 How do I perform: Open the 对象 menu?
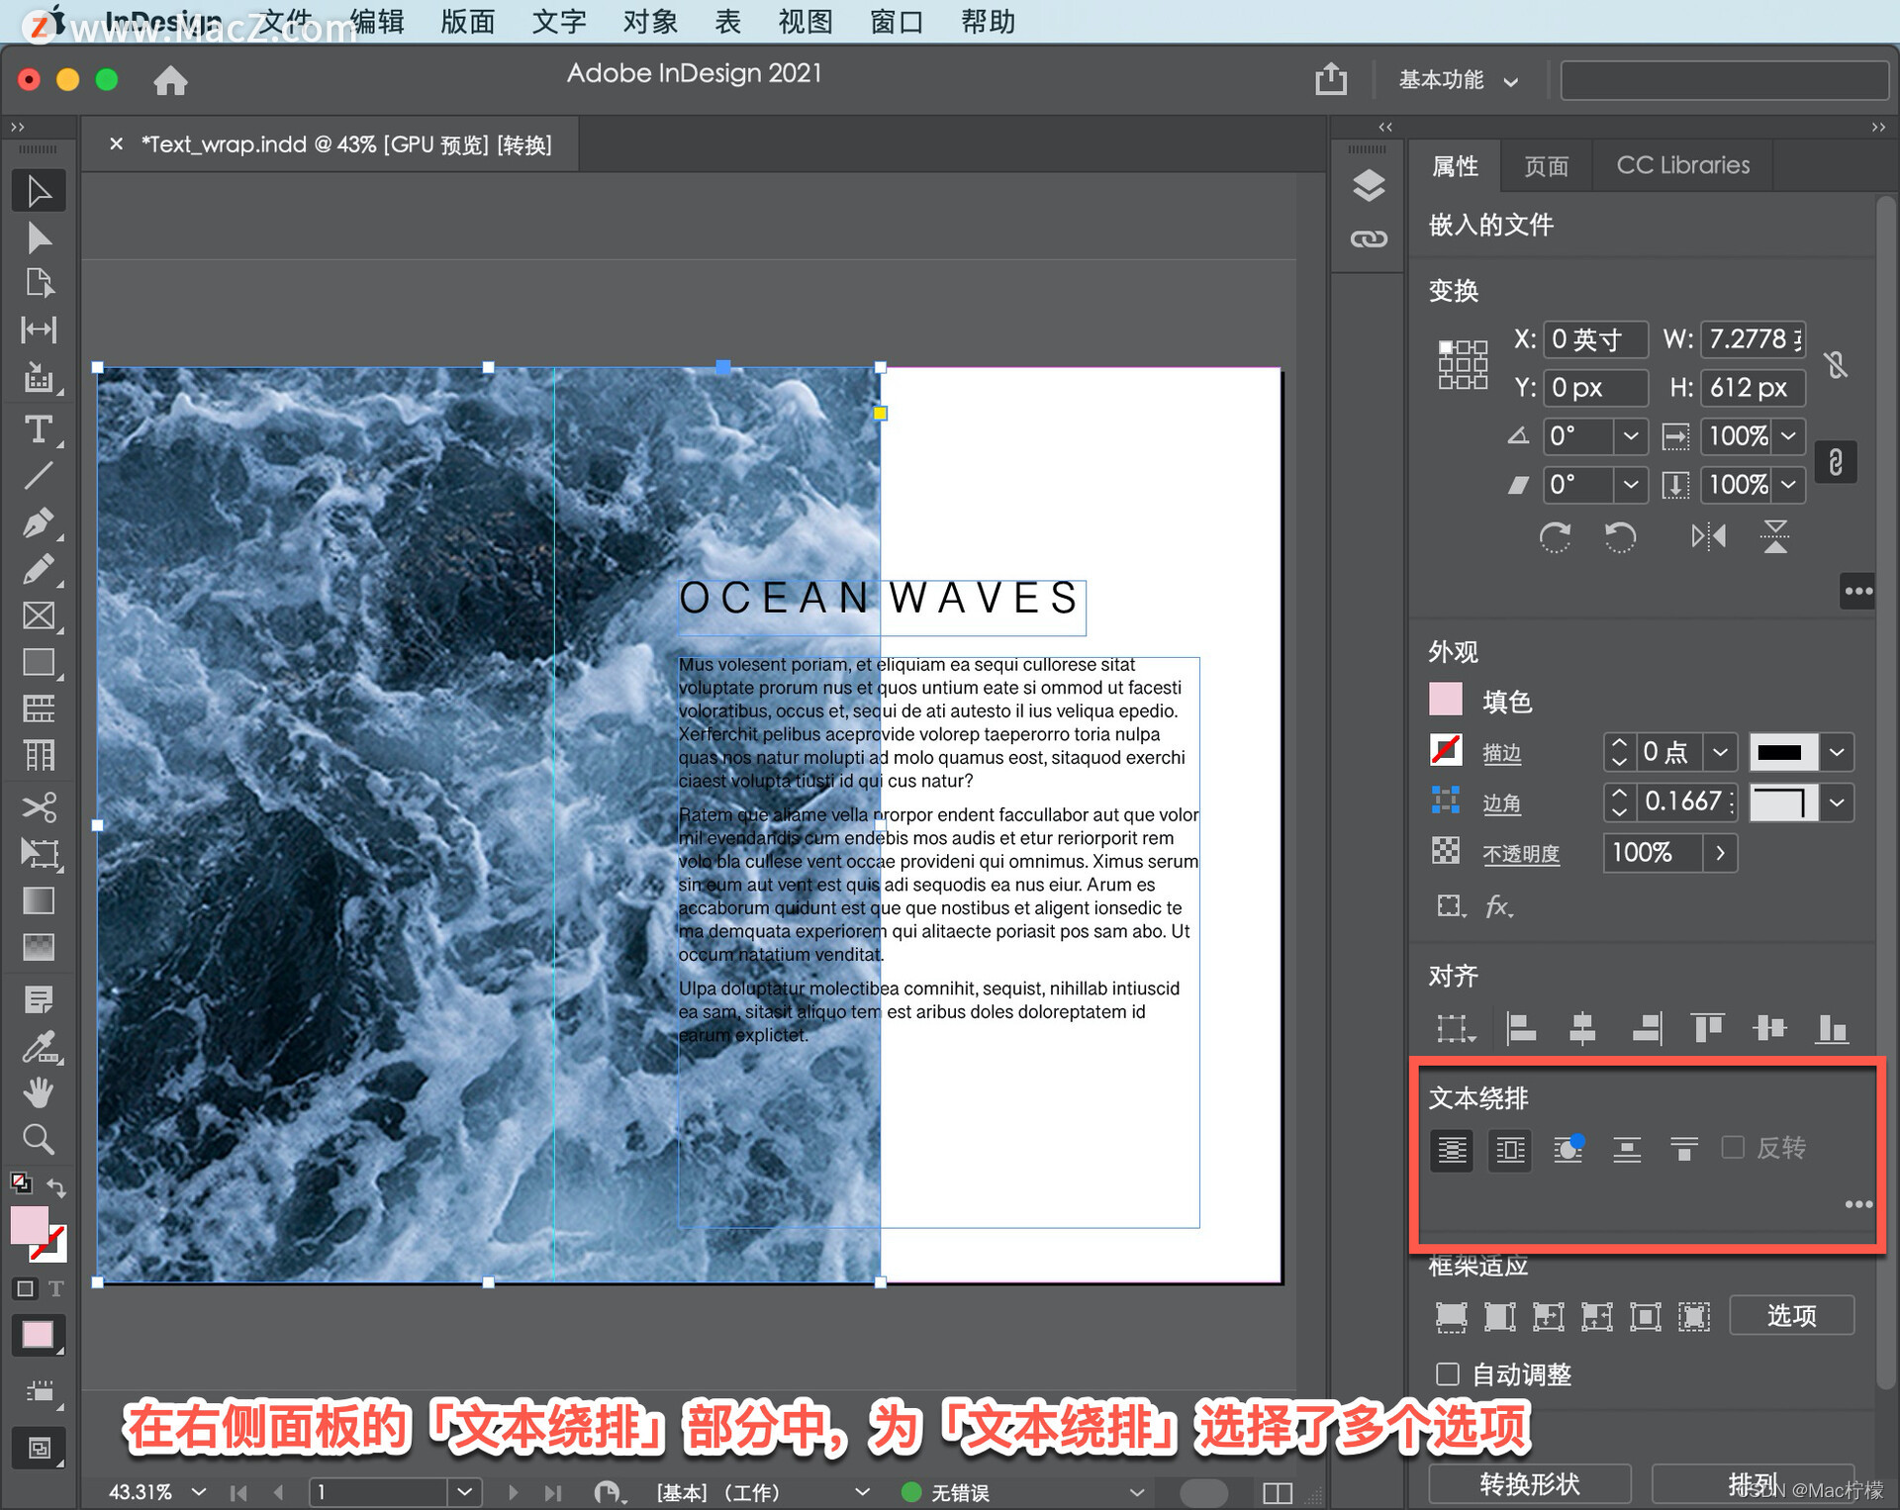pyautogui.click(x=650, y=21)
